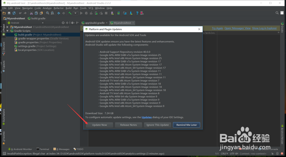The width and height of the screenshot is (286, 157).
Task: Click the Find magnifier icon
Action: pyautogui.click(x=47, y=13)
